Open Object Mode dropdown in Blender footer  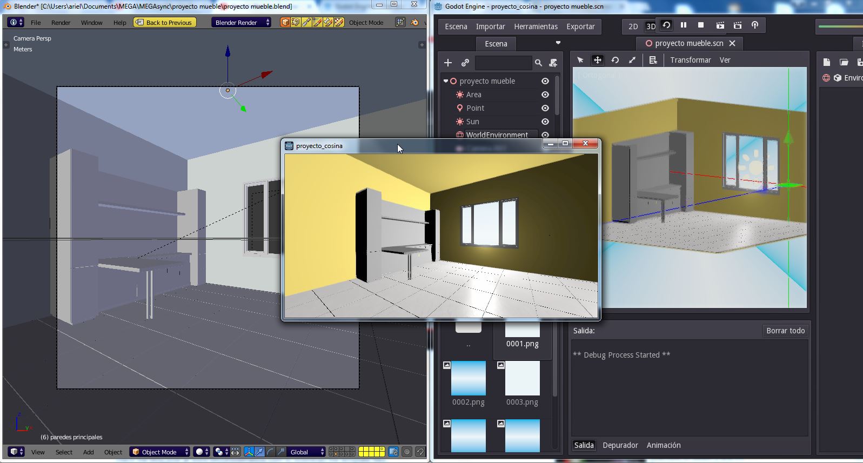pos(159,452)
